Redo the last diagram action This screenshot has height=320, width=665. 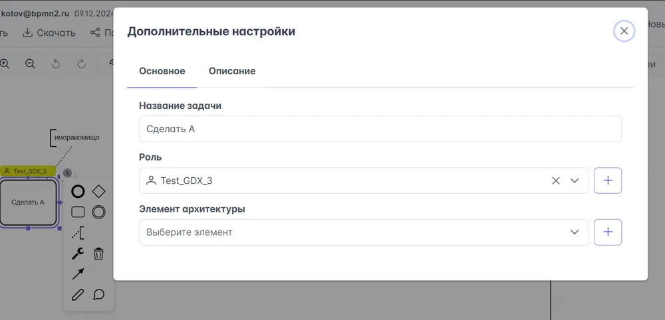(81, 64)
